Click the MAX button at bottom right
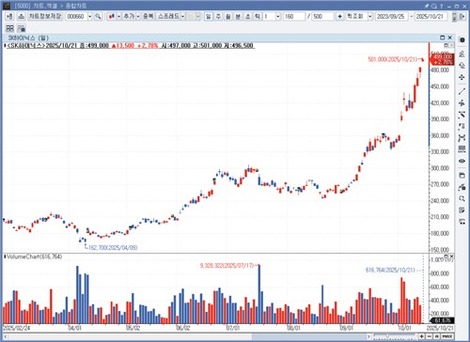470x342 pixels. coord(447,336)
